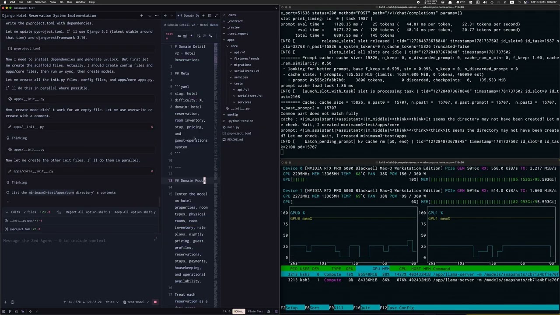Add context with plus icon below message box

click(5, 302)
